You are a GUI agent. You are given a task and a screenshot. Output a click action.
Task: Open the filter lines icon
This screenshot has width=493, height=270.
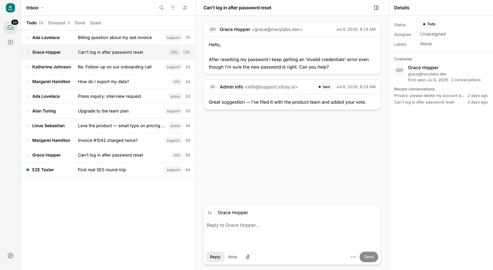pos(173,8)
